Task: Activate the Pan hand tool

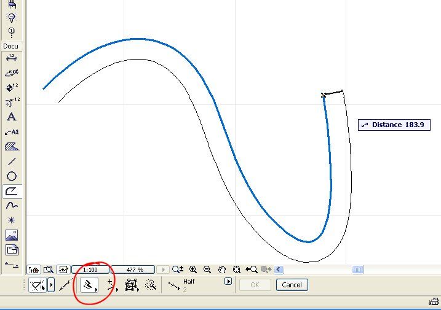Action: (222, 269)
